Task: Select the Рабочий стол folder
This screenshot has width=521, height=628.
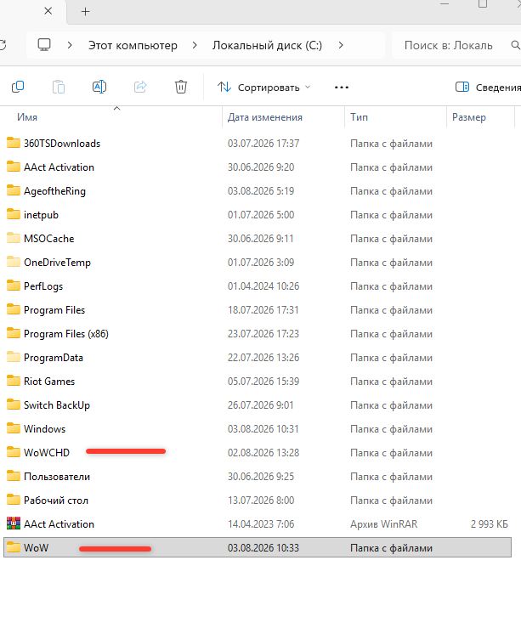Action: [258, 501]
